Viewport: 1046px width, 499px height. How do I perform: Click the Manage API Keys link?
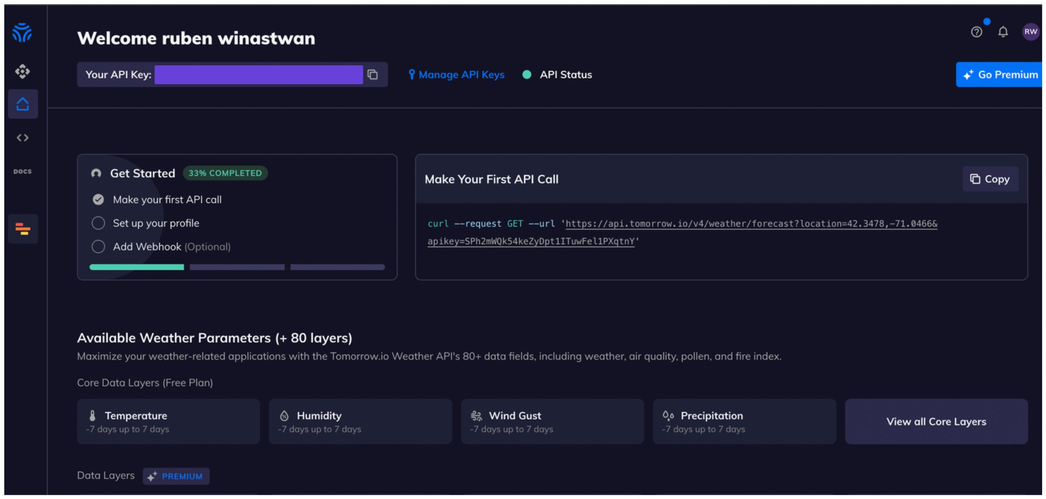pyautogui.click(x=456, y=75)
